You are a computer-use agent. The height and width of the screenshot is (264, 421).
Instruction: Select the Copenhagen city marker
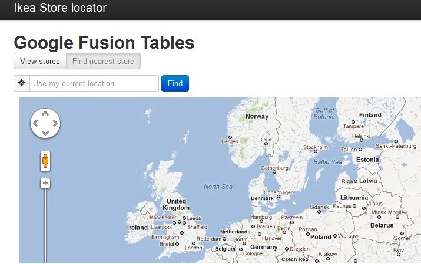click(x=279, y=197)
